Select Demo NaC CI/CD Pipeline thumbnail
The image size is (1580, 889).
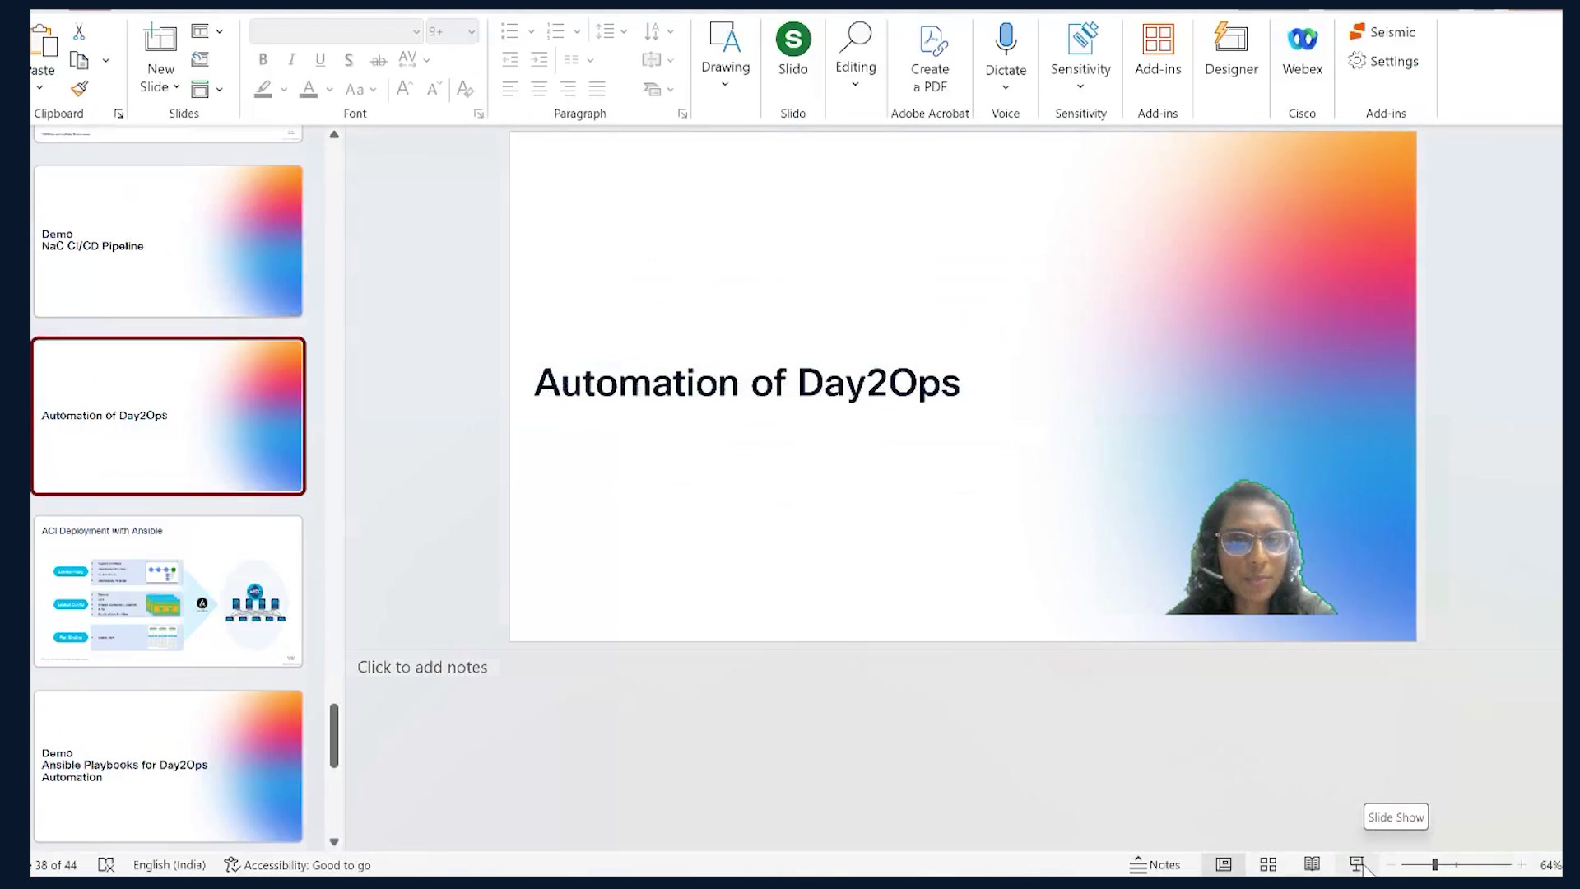pos(168,241)
